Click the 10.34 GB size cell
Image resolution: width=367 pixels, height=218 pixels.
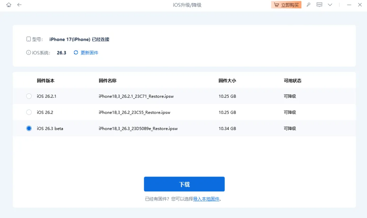click(x=227, y=128)
